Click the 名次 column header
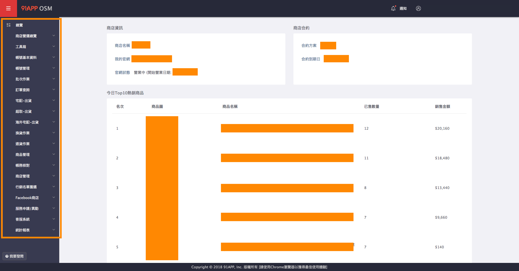 coord(120,107)
